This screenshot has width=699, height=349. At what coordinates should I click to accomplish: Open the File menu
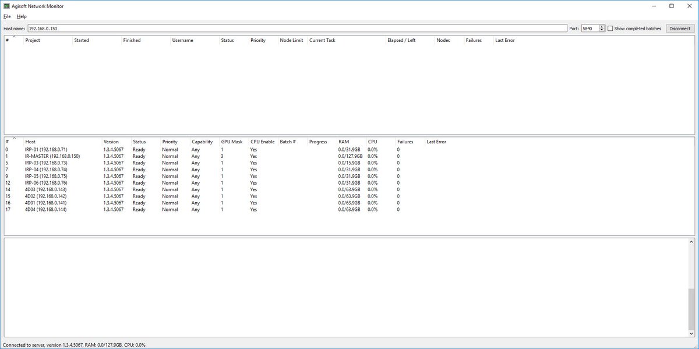(7, 16)
